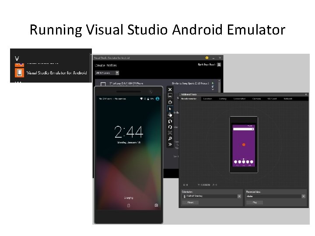Screen dimensions: 315x236
Task: Click feedback smiley in emulator title bar
Action: pyautogui.click(x=206, y=58)
